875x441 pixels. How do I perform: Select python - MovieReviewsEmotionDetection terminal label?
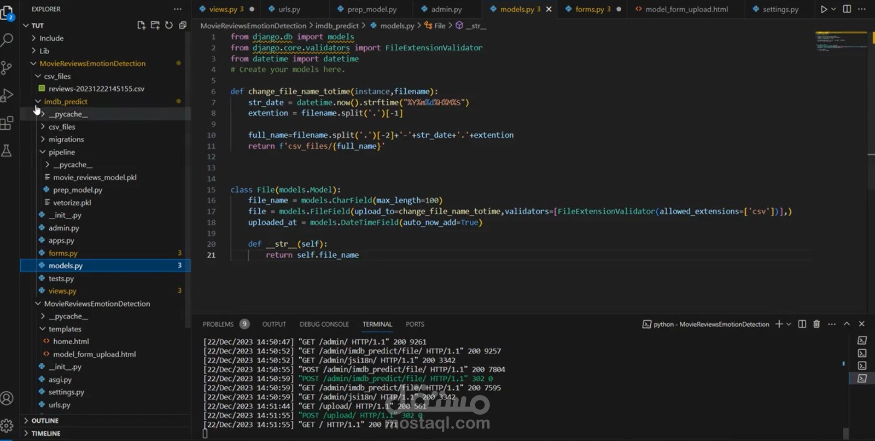pos(706,324)
